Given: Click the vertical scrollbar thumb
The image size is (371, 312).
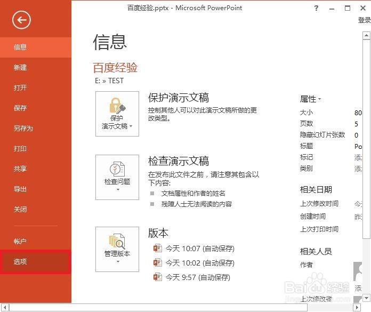Looking at the screenshot, I should click(x=366, y=139).
